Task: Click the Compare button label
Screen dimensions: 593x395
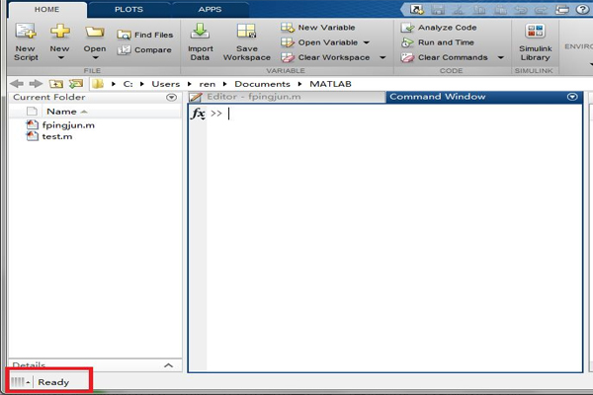Action: pos(153,50)
